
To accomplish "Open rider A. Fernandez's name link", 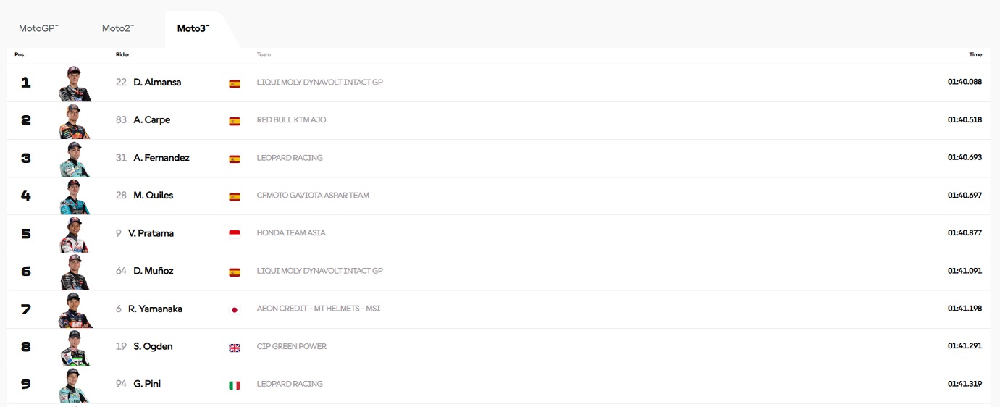I will point(161,158).
